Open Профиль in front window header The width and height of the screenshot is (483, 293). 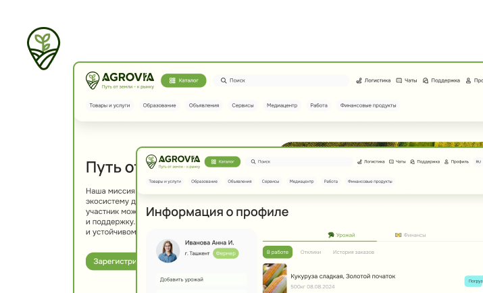[457, 161]
